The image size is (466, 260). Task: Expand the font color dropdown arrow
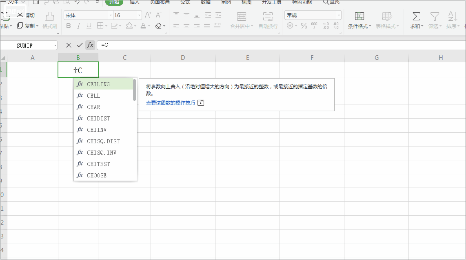tap(149, 26)
